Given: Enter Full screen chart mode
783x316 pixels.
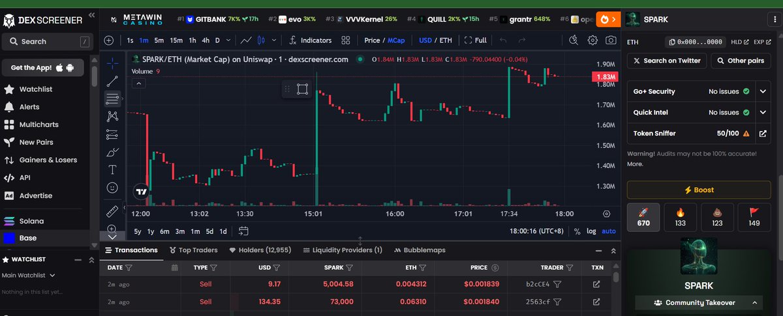Looking at the screenshot, I should click(475, 40).
